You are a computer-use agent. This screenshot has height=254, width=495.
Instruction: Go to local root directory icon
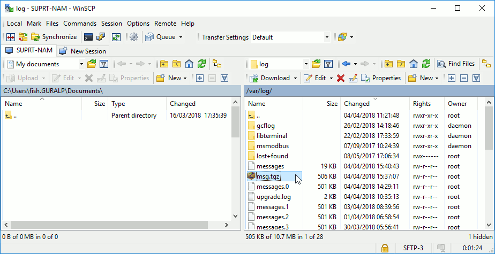[x=176, y=64]
